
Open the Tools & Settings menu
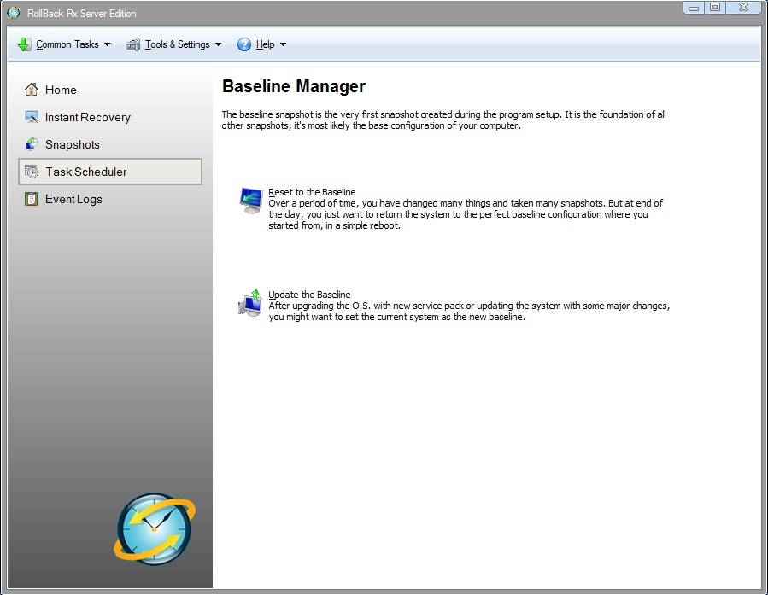point(174,44)
